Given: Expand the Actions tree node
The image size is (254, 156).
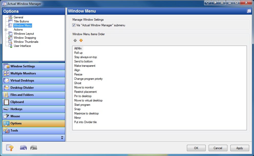Looking at the screenshot, I should pyautogui.click(x=6, y=30).
